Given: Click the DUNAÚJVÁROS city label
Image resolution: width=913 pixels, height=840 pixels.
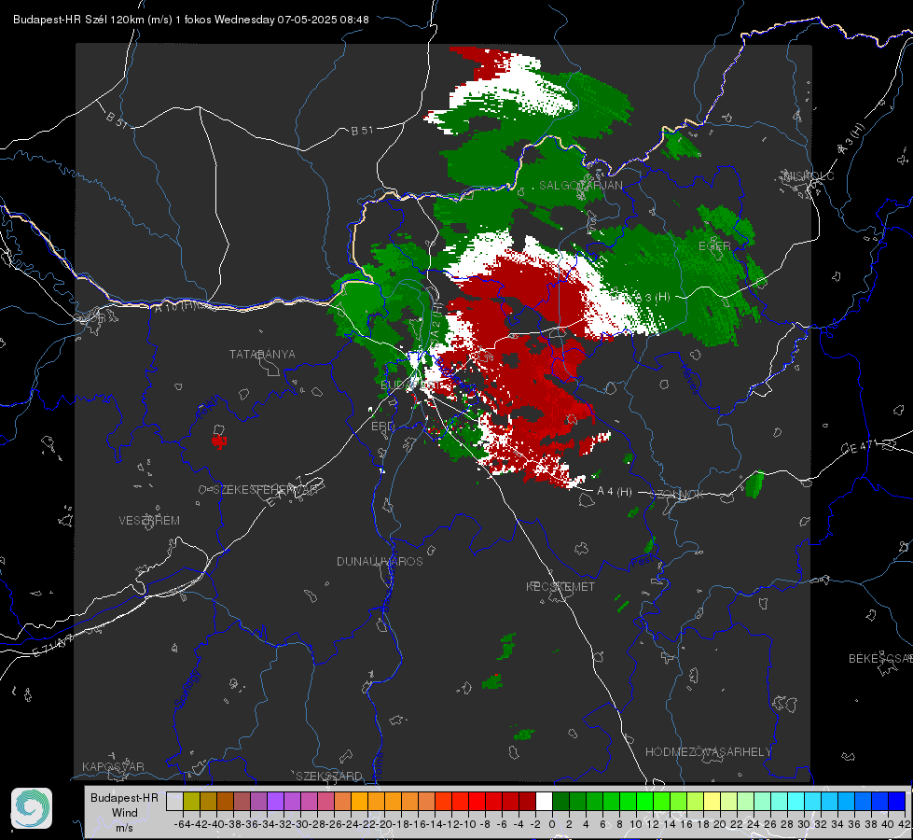Looking at the screenshot, I should coord(380,561).
